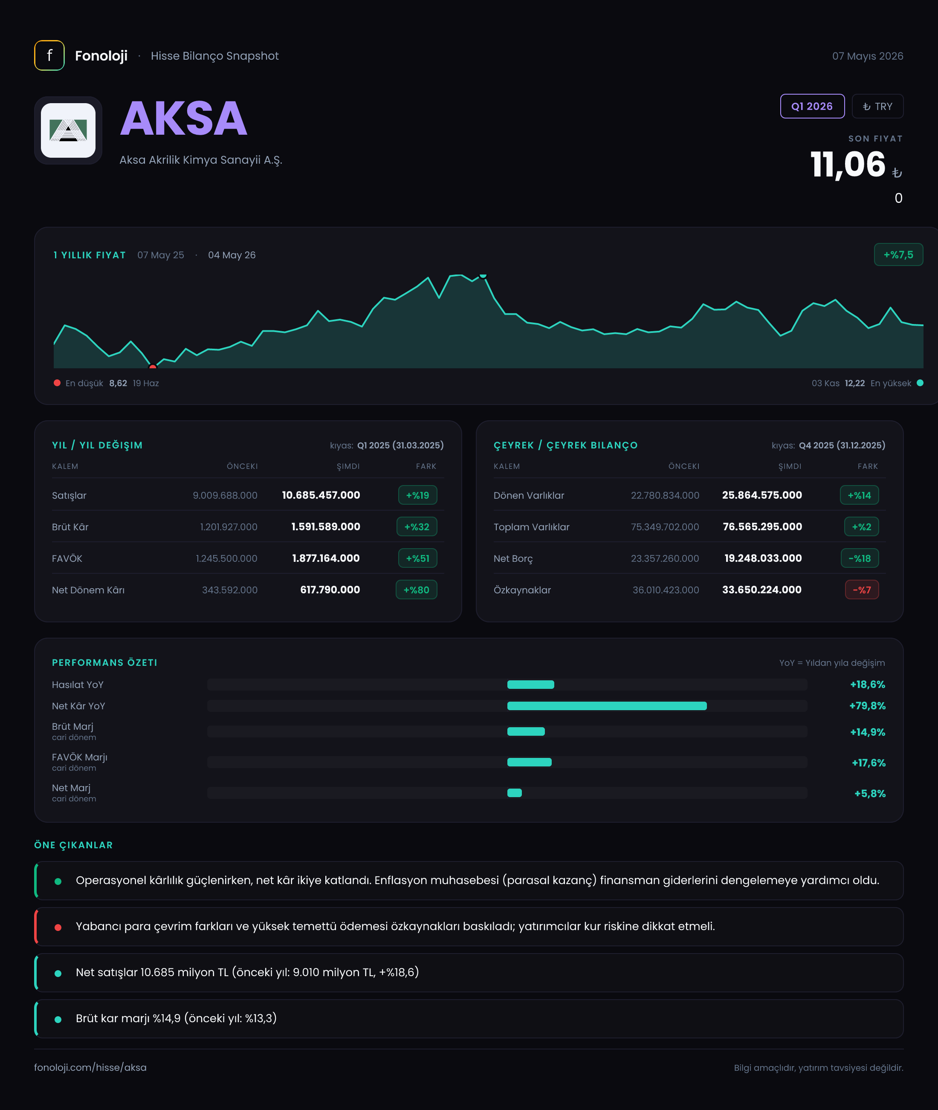Screen dimensions: 938x1110
Task: Click the lowest price value '8,62'
Action: tap(118, 383)
